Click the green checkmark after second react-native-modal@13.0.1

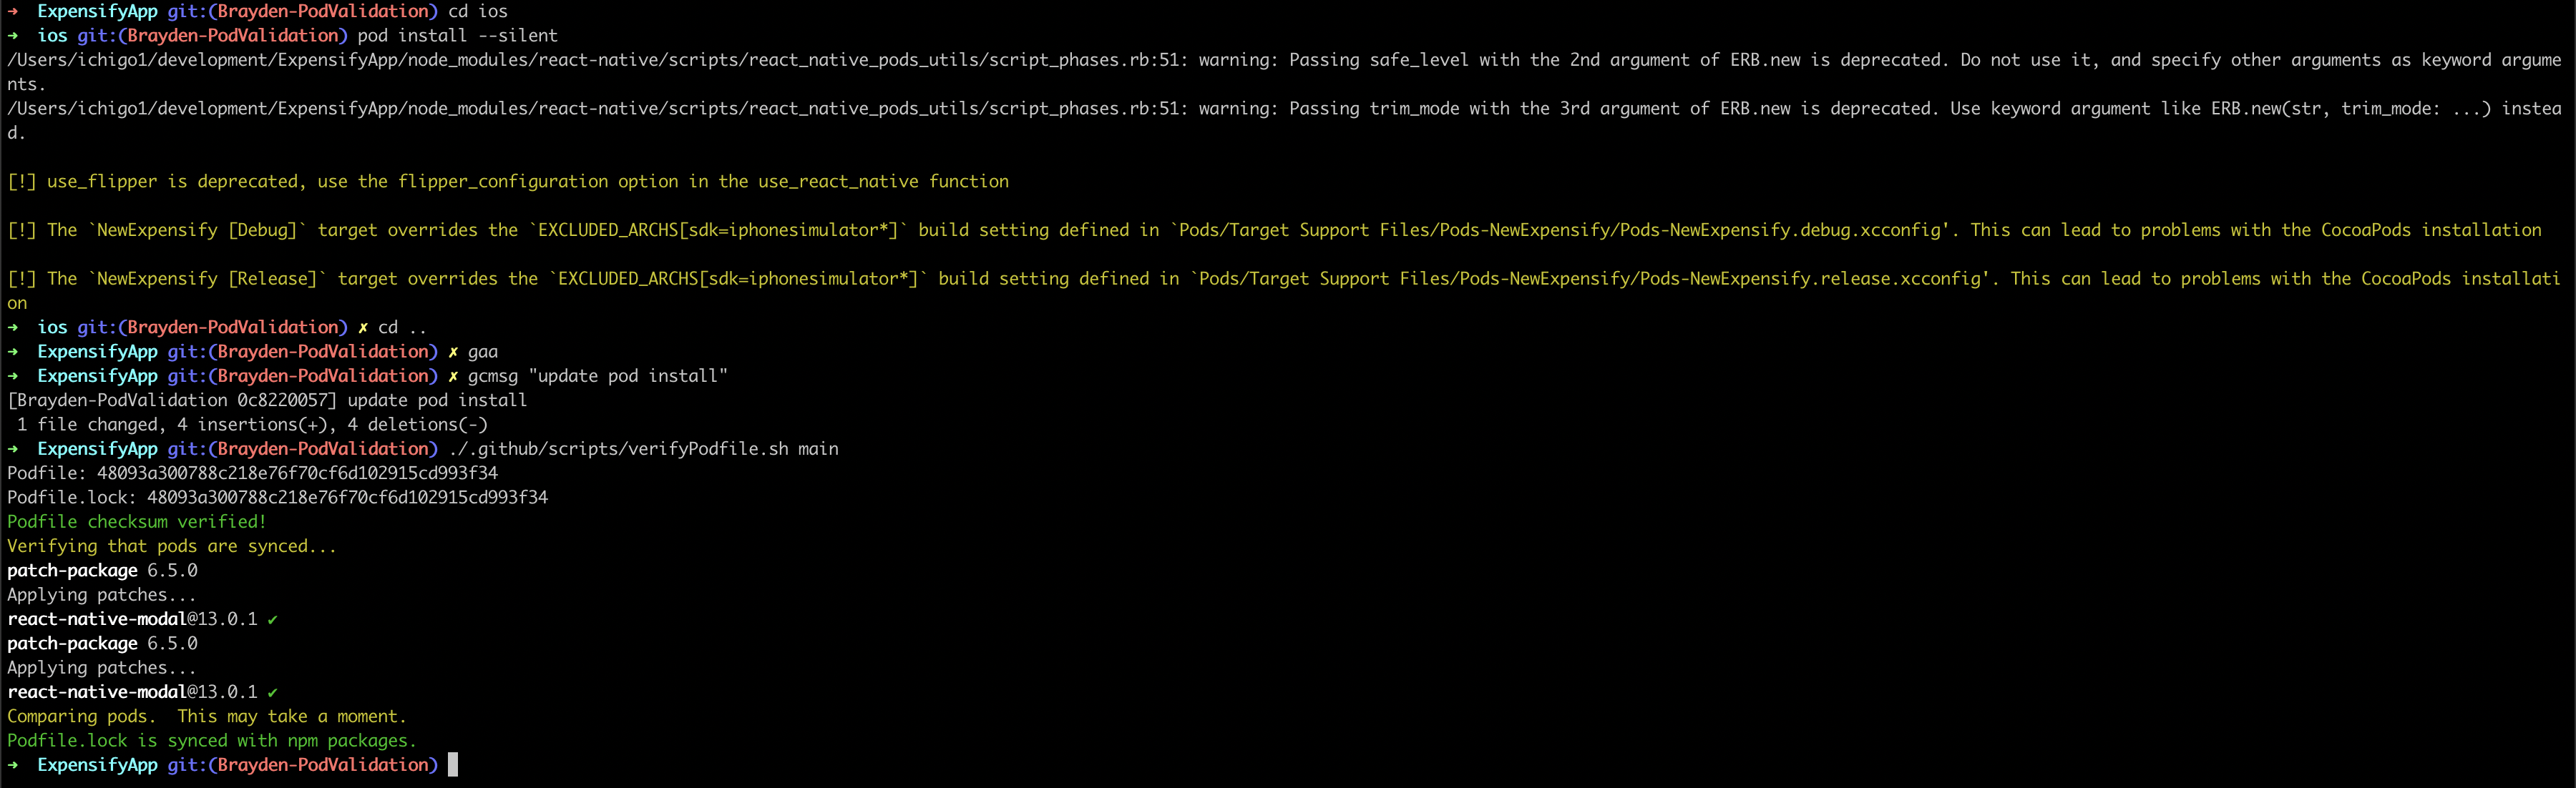pos(272,692)
